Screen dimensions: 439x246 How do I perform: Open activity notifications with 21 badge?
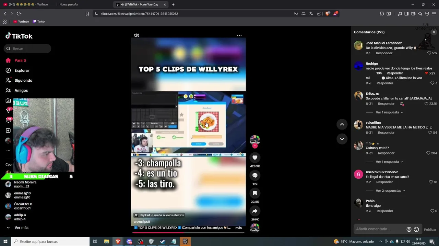point(9,110)
